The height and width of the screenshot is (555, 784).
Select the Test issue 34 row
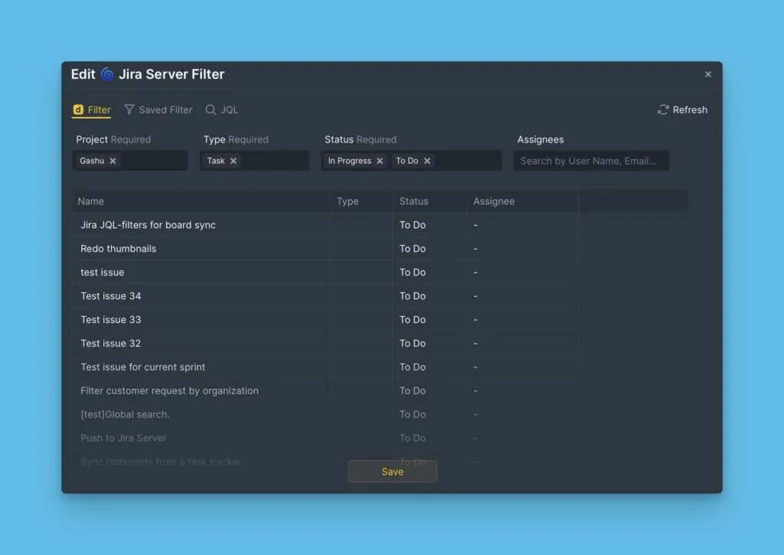pos(111,296)
